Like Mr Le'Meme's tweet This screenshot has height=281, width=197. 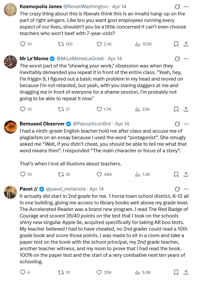[x=99, y=109]
